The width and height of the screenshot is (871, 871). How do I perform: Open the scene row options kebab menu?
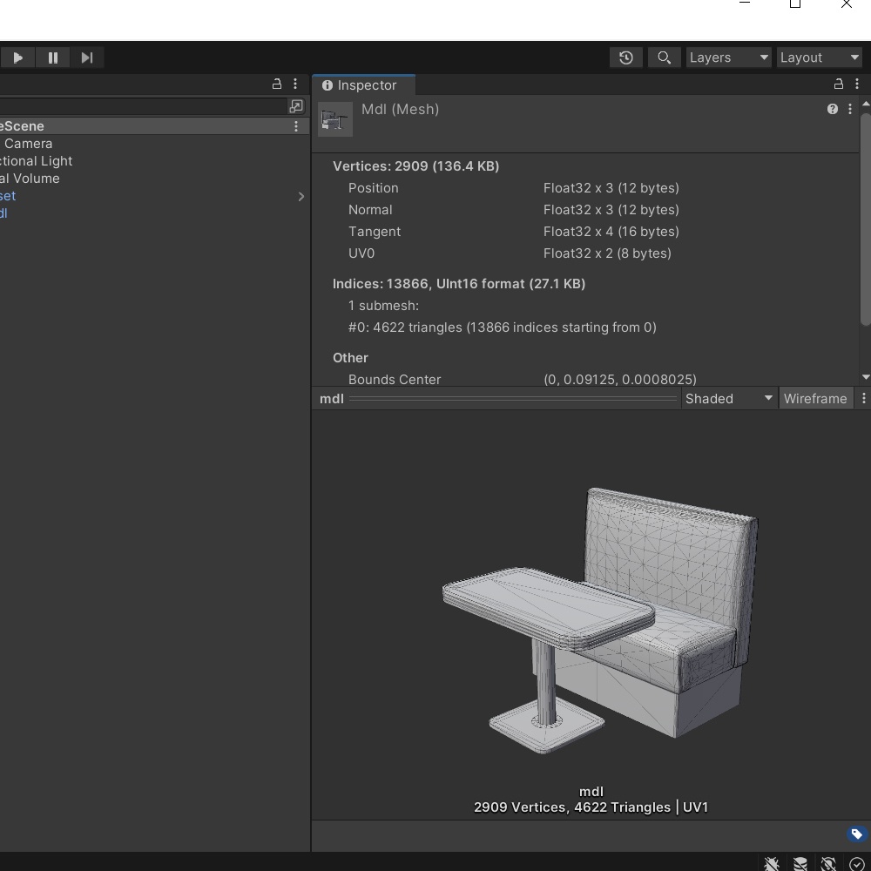click(x=296, y=126)
